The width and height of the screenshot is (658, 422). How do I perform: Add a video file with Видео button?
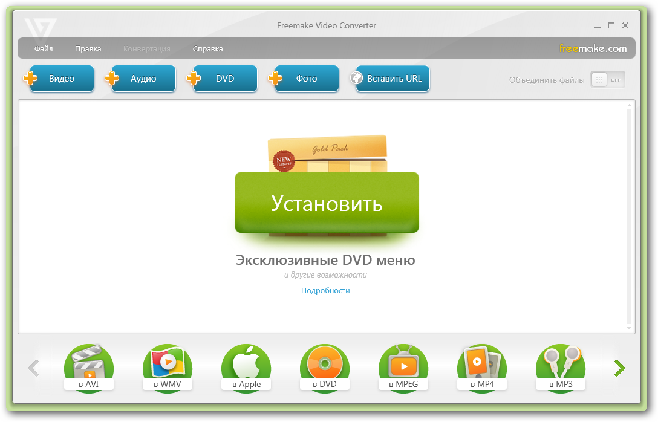[x=59, y=79]
